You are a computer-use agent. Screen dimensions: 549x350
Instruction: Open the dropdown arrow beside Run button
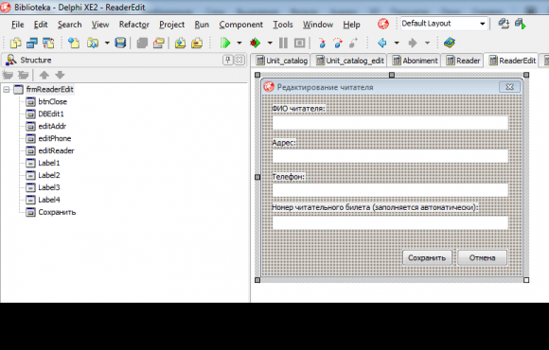239,44
